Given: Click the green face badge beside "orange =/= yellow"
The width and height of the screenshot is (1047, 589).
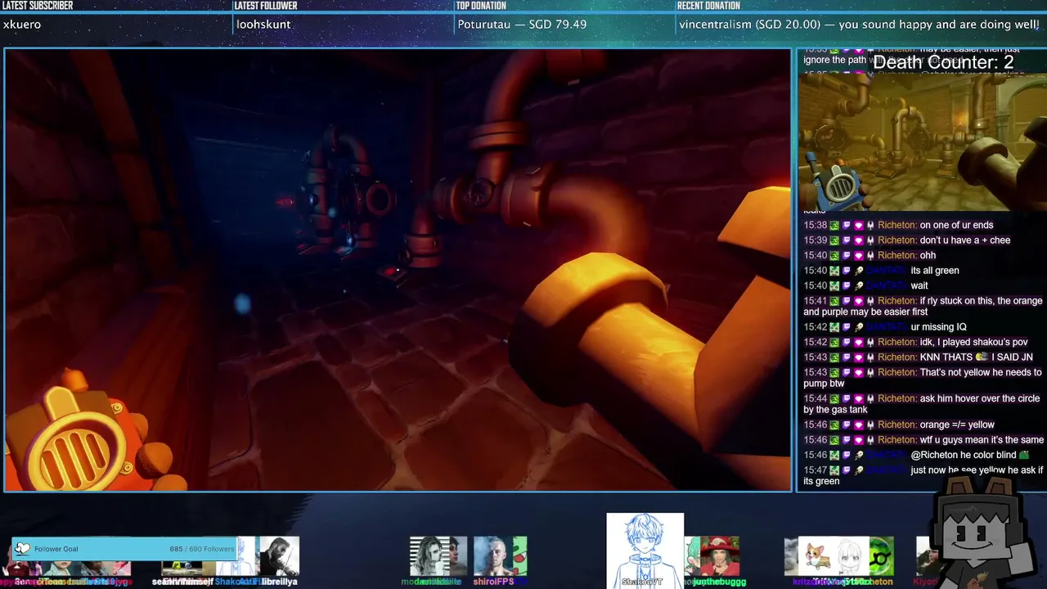Looking at the screenshot, I should click(834, 425).
